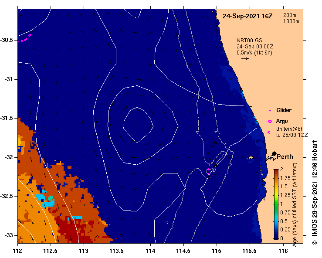This screenshot has width=322, height=258.
Task: Click the SST age color bar
Action: tap(276, 204)
